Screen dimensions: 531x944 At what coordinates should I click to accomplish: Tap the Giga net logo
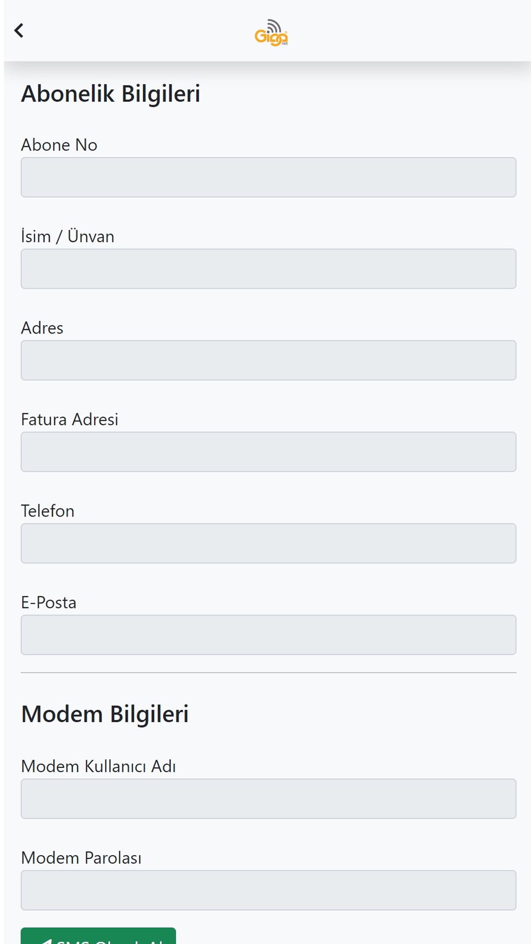pos(271,33)
